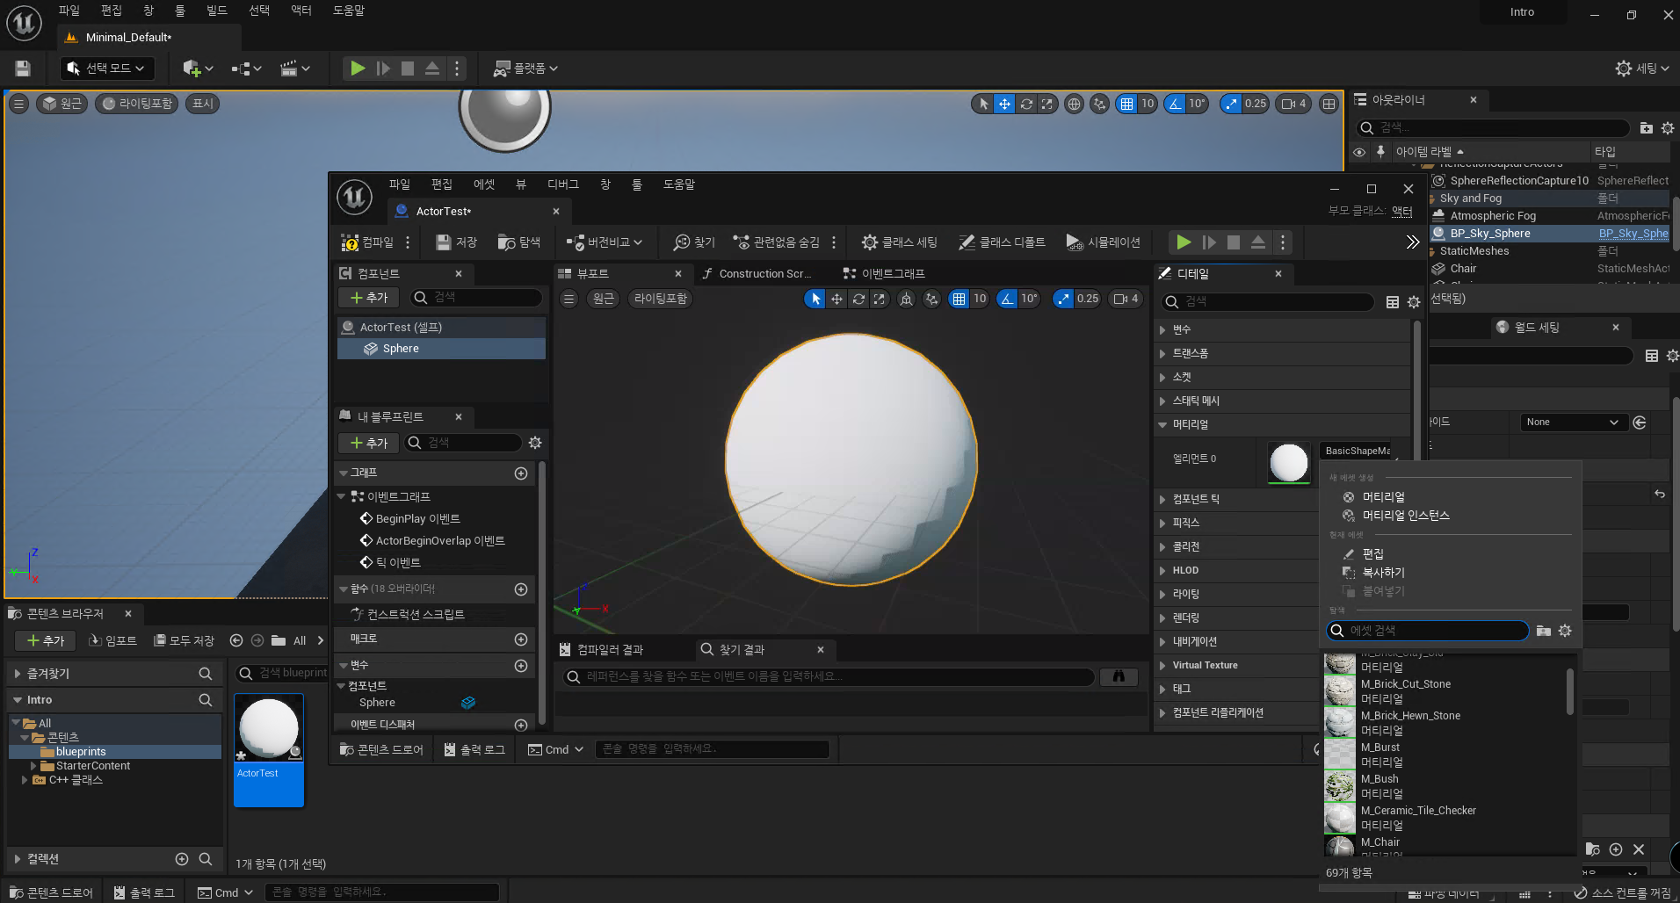Toggle world/local coordinate globe icon in main viewport
Image resolution: width=1680 pixels, height=903 pixels.
[x=1074, y=104]
